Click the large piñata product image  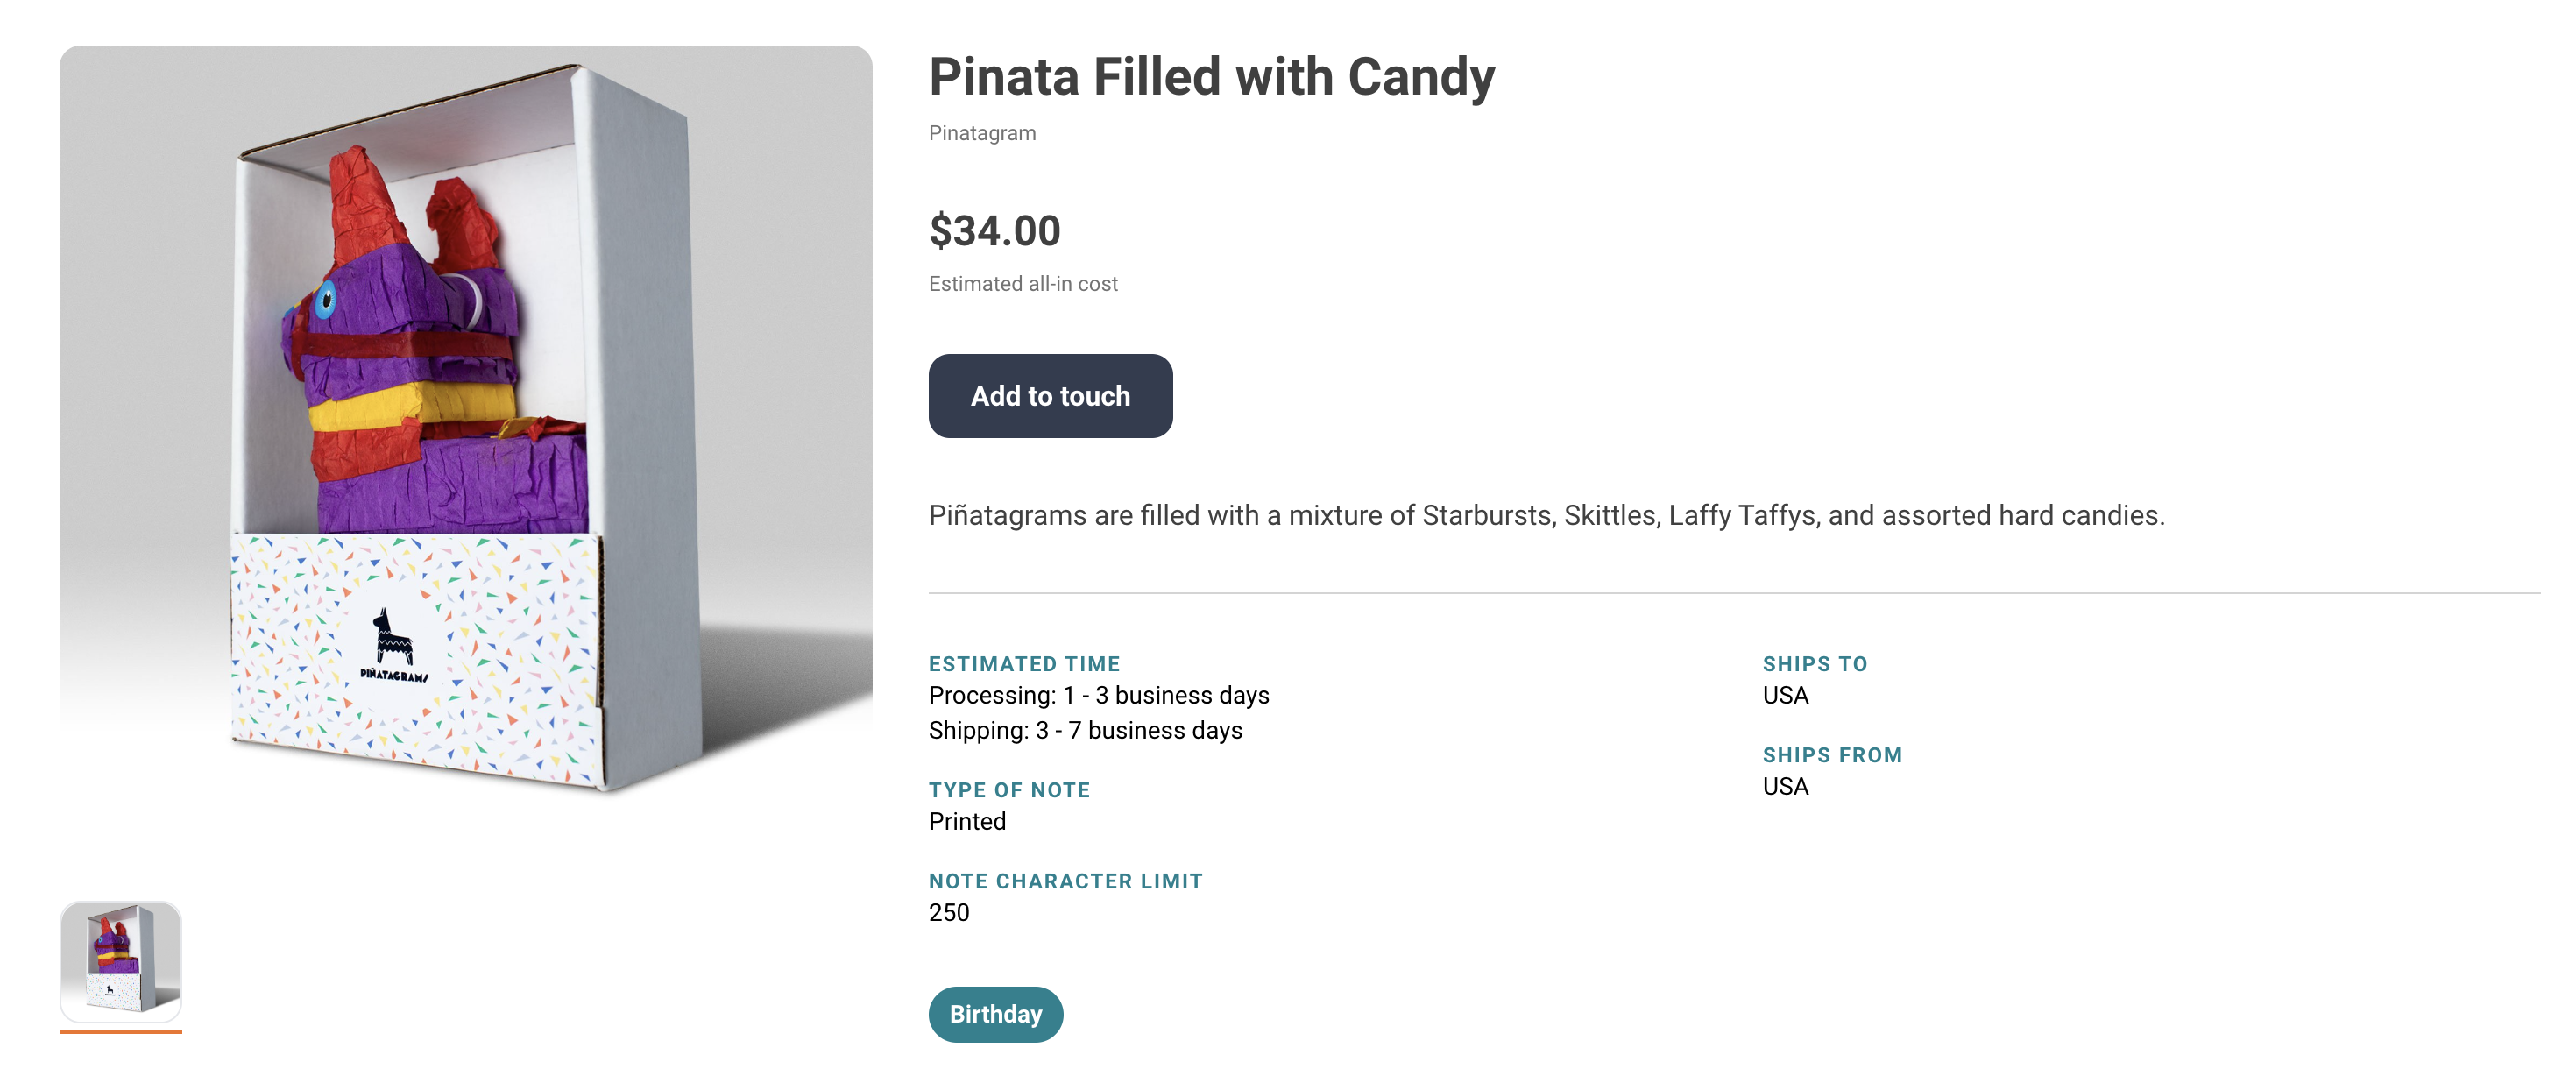(x=466, y=420)
